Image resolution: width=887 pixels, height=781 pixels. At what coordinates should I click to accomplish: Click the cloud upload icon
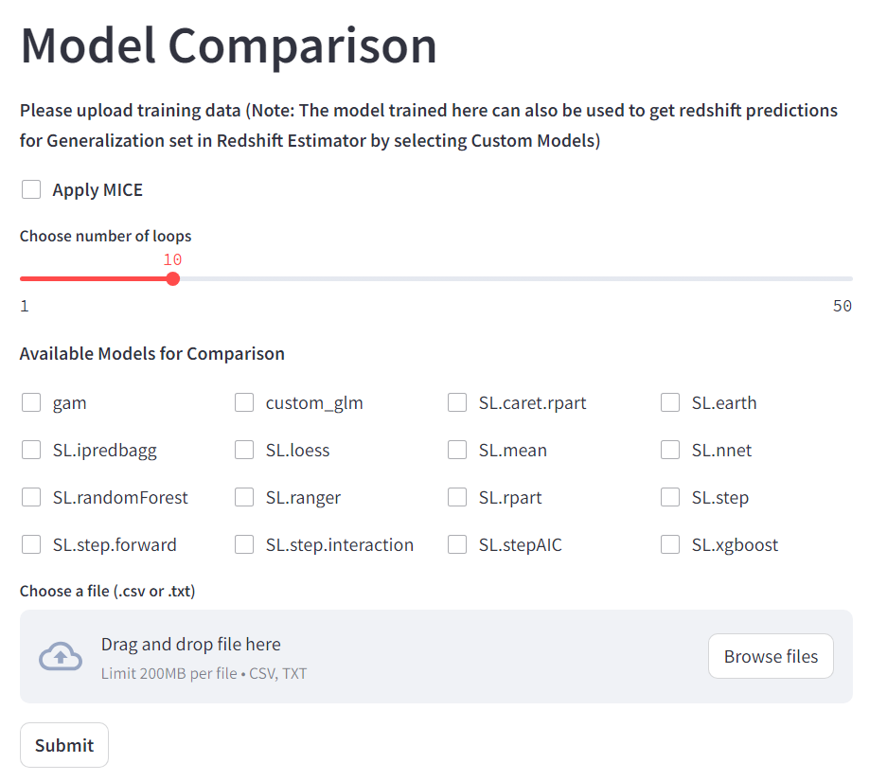point(60,656)
